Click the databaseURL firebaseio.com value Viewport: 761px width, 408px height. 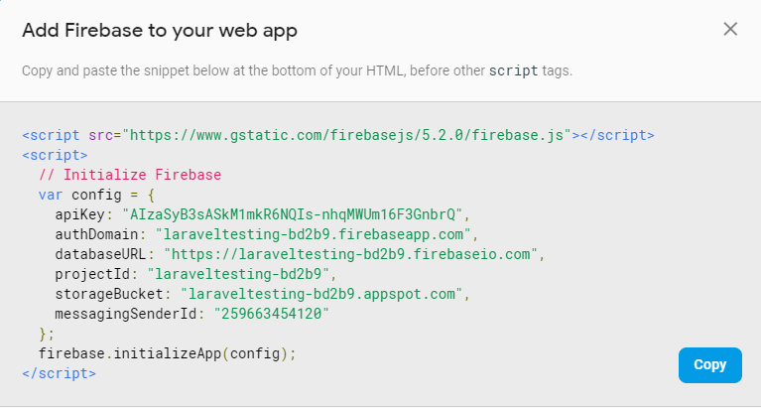pos(351,254)
